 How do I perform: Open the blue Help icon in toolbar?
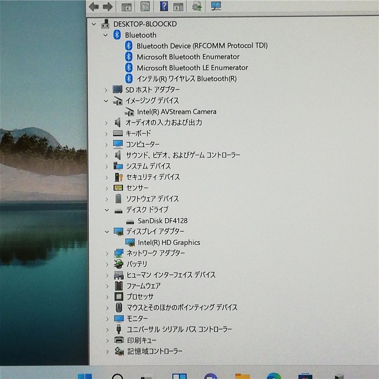164,6
